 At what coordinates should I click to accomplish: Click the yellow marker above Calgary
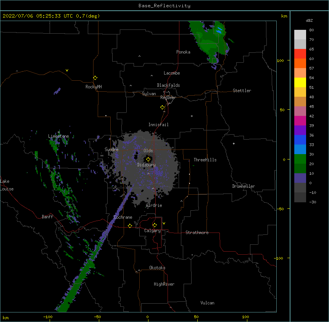coord(155,225)
